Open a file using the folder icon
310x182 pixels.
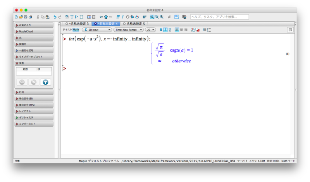(x=21, y=17)
